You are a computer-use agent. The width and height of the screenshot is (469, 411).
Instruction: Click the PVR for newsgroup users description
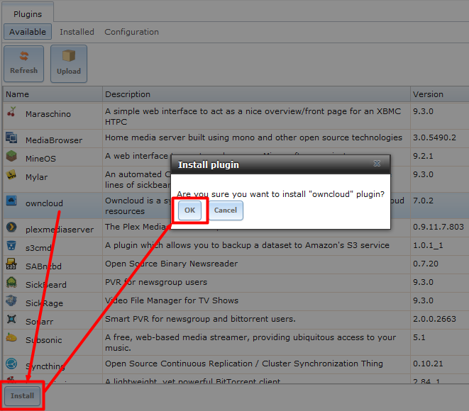156,282
